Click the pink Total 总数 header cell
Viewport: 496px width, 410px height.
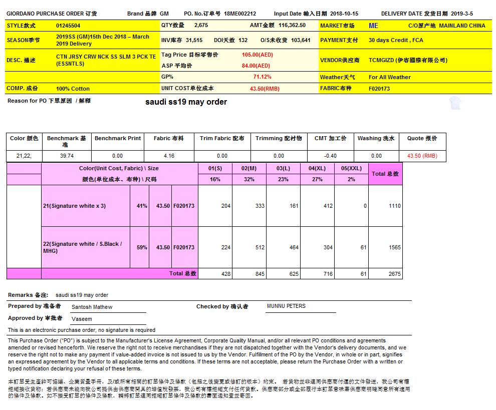(x=385, y=174)
